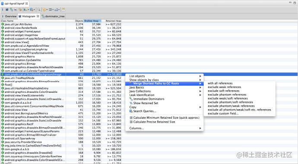Select 'exclude weak/soft references' option

pyautogui.click(x=239, y=98)
